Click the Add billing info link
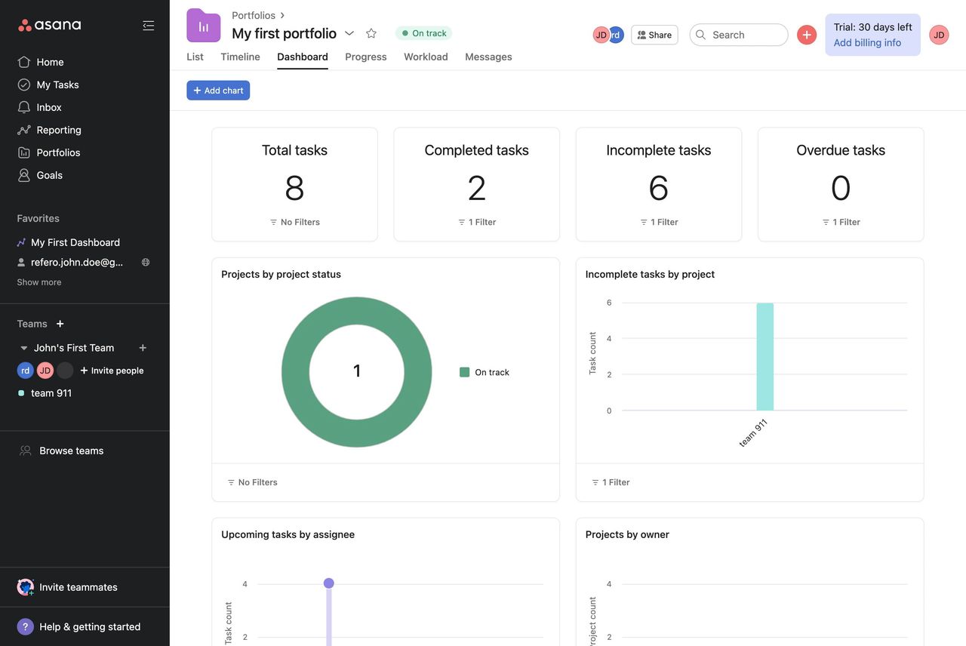 pos(867,43)
